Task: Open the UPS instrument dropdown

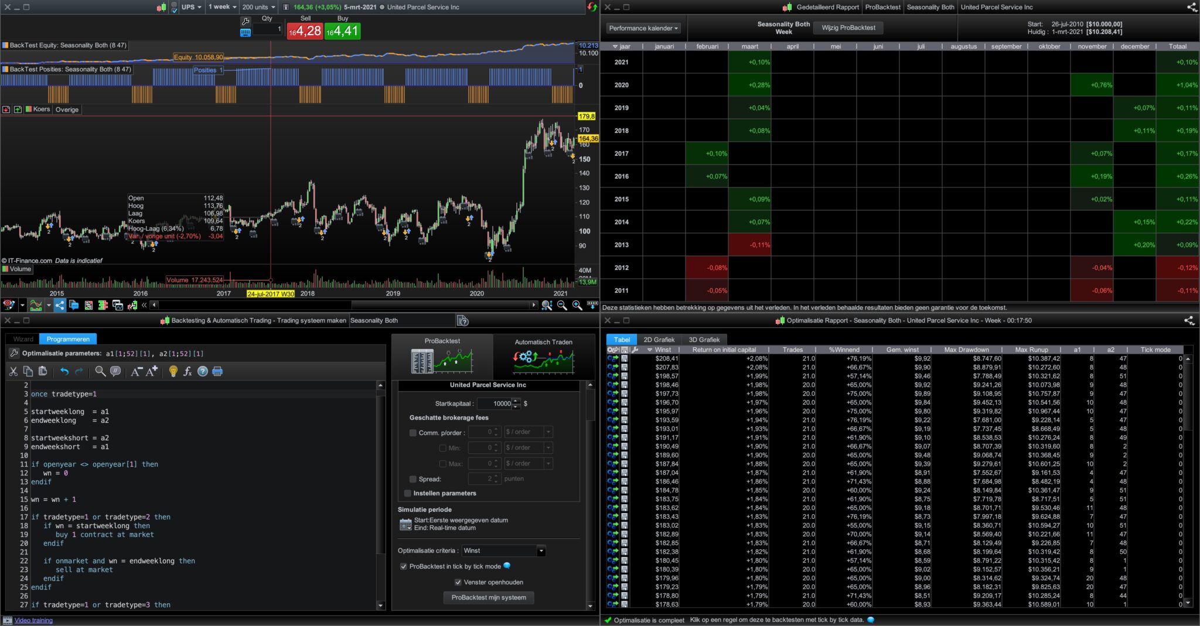Action: pos(191,7)
